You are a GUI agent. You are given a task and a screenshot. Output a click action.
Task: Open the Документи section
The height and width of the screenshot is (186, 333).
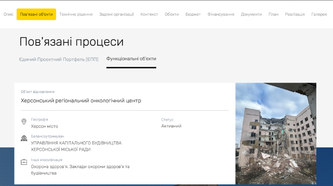[x=251, y=14]
